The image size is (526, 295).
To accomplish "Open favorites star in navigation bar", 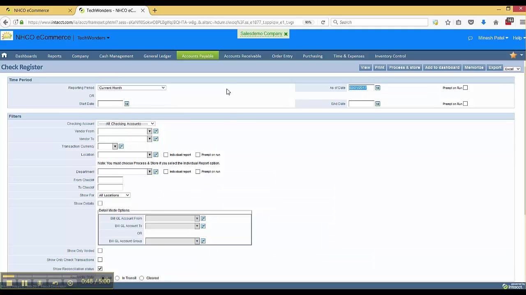I will point(513,55).
